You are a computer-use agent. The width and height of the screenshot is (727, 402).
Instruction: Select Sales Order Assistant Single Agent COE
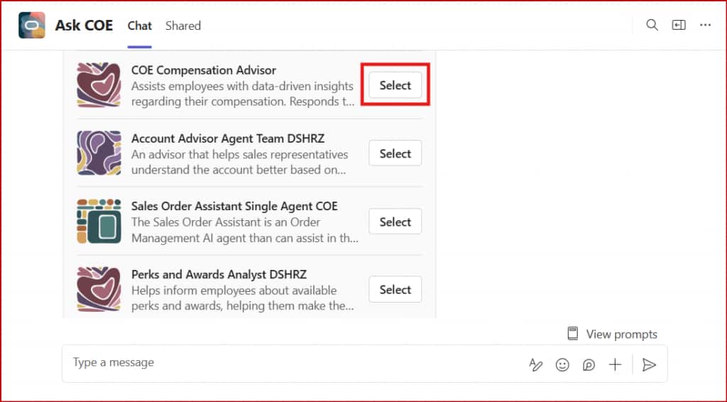coord(395,222)
